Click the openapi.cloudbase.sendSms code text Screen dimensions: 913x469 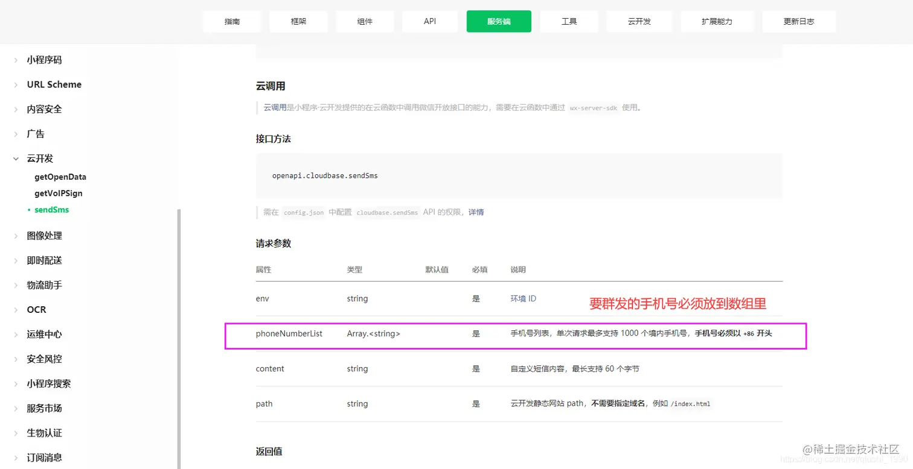point(325,176)
